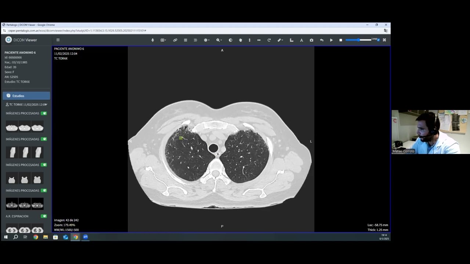The width and height of the screenshot is (470, 264).
Task: Click the DICOM Viewer logo
Action: [x=21, y=40]
